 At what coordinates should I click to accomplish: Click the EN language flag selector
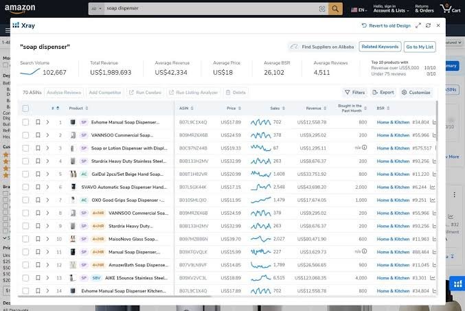pyautogui.click(x=359, y=10)
